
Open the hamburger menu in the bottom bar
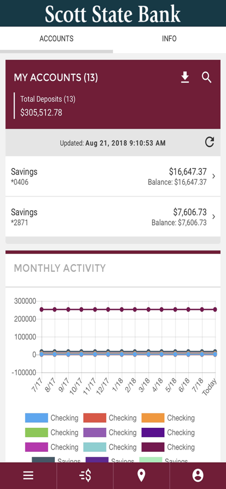coord(28,476)
